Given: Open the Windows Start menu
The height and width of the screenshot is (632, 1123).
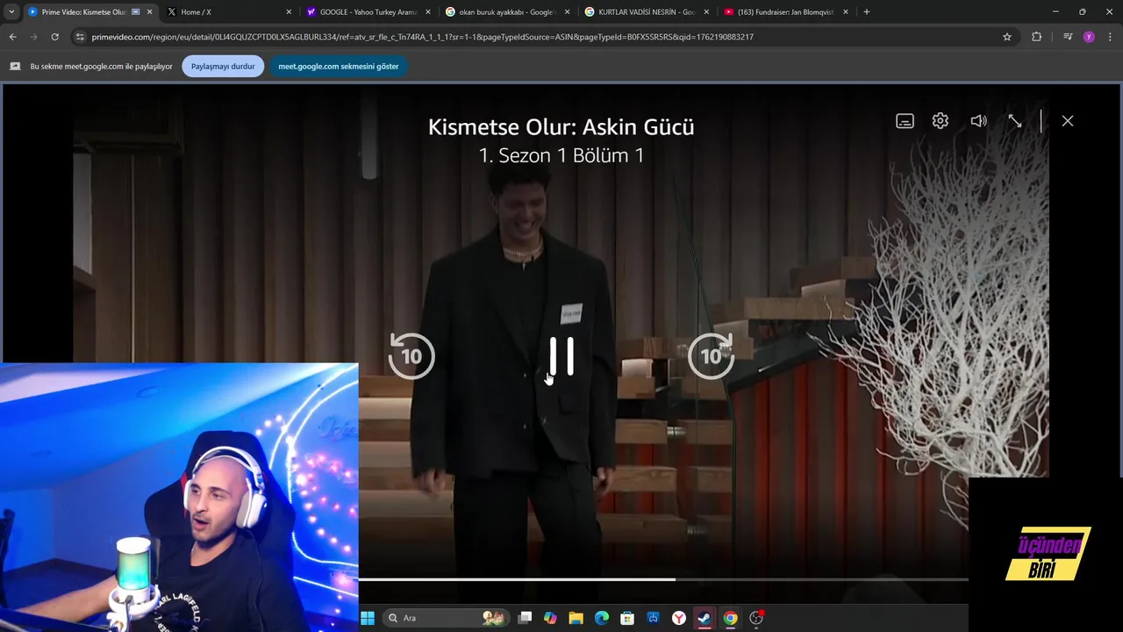Looking at the screenshot, I should 368,618.
